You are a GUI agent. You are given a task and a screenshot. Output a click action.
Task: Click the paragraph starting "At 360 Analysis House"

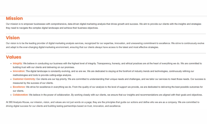103,104
